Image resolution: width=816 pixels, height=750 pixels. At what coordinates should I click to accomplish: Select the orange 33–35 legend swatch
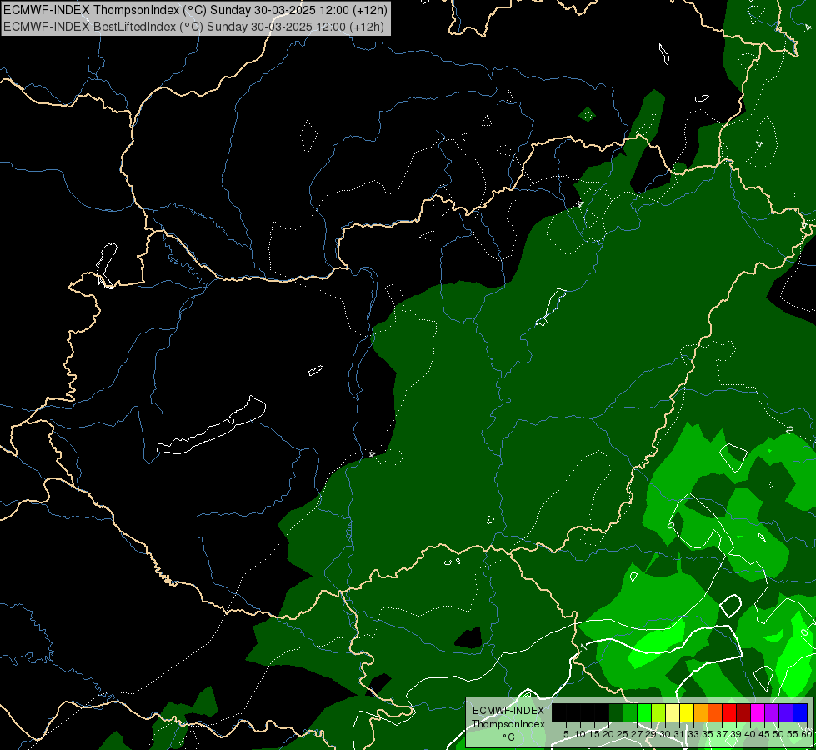701,712
